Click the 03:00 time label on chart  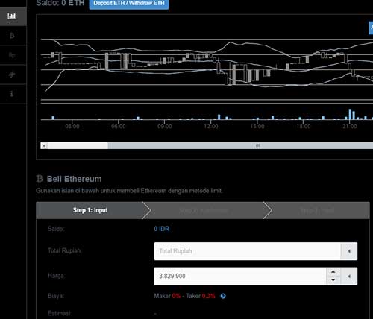click(72, 127)
